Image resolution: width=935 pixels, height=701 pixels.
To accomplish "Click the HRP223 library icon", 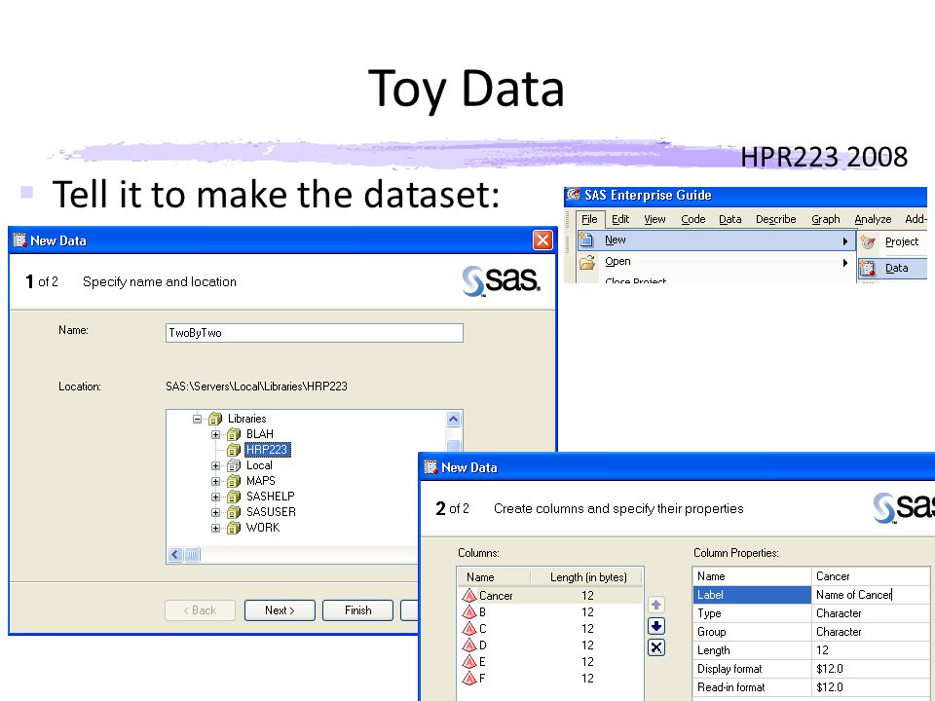I will tap(234, 450).
